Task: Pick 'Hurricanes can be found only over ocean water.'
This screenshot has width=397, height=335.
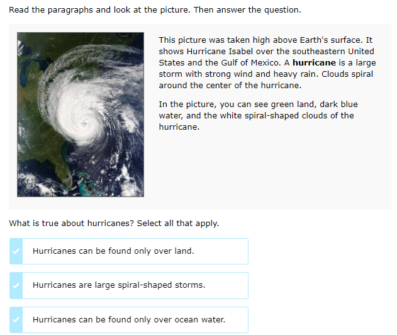Action: (129, 320)
